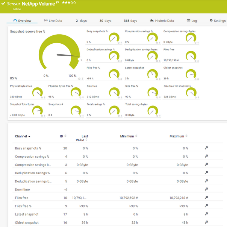Toggle pin on Snapshot reserve free % gauge
The width and height of the screenshot is (227, 227).
[82, 79]
